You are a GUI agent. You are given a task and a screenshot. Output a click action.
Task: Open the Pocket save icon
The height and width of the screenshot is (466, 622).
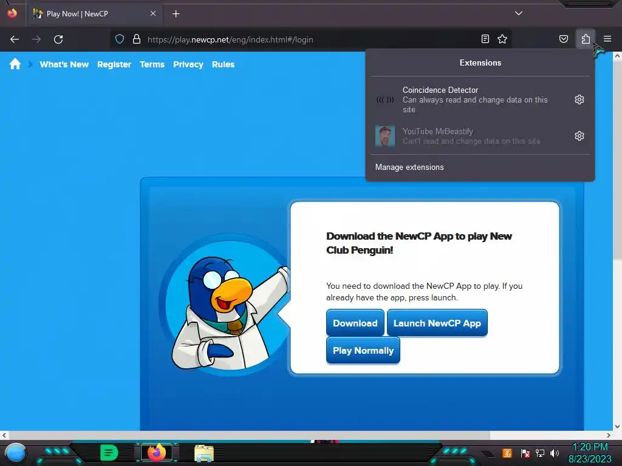[563, 39]
